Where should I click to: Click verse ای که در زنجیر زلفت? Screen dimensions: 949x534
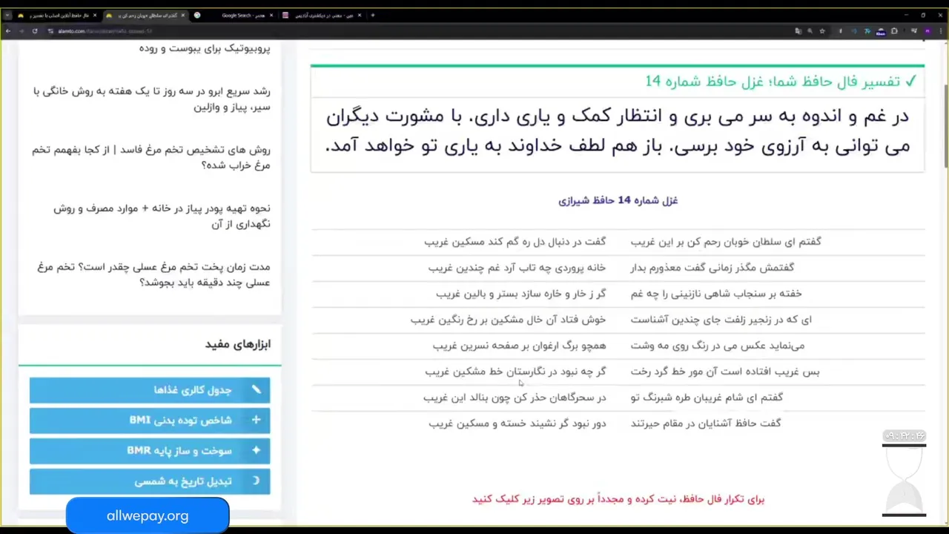point(721,320)
